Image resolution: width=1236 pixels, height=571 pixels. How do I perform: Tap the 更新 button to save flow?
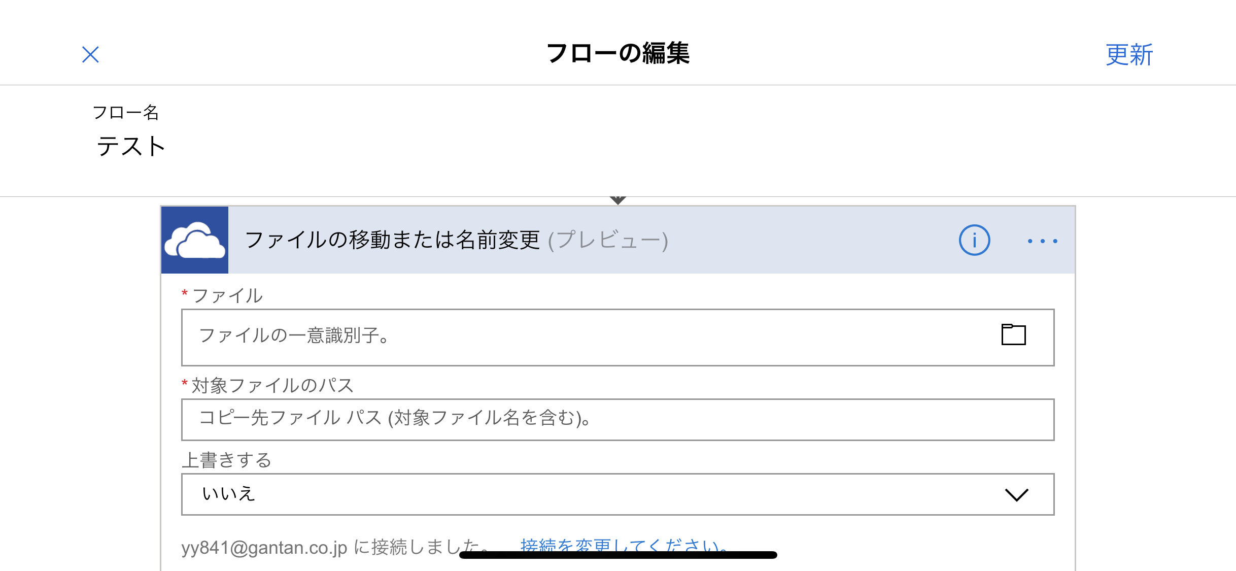coord(1129,55)
